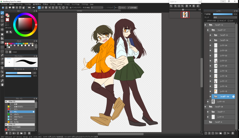Toggle visibility of レイヤー-21
239x138 pixels.
[x=210, y=61]
